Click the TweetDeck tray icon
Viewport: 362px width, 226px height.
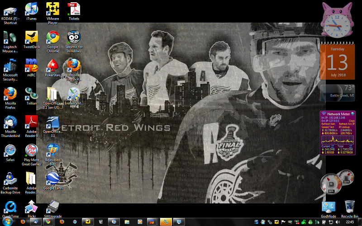pos(276,222)
